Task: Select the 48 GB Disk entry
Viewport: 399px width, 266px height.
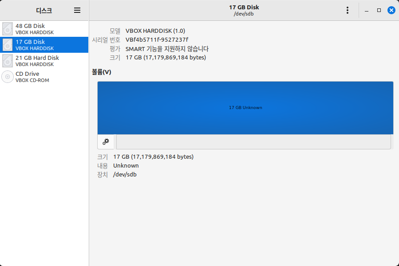Action: (x=44, y=29)
